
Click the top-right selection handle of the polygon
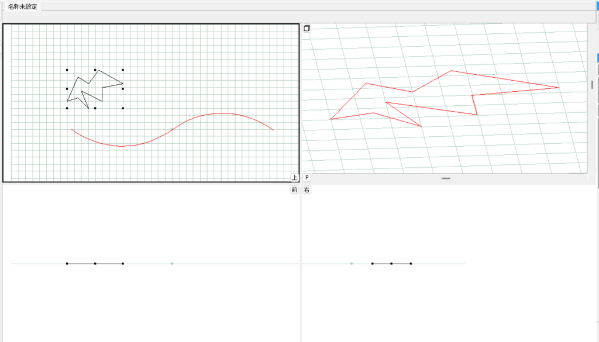(x=123, y=70)
